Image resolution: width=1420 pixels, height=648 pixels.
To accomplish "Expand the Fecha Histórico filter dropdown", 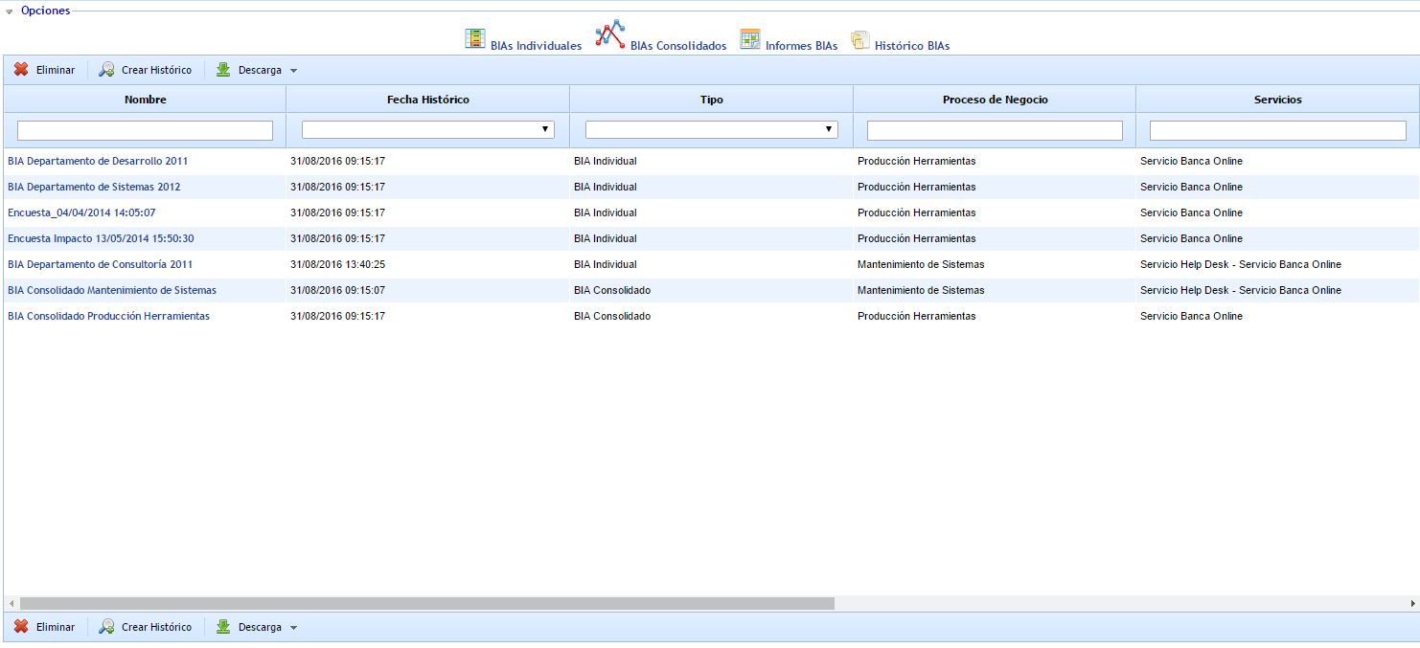I will pos(544,129).
